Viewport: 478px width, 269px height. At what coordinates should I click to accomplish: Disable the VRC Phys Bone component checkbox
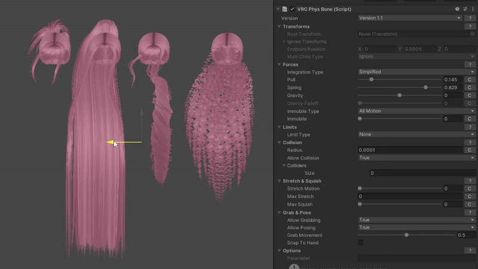292,9
